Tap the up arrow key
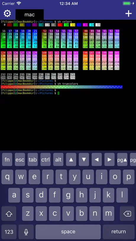This screenshot has width=136, height=241. click(71, 160)
